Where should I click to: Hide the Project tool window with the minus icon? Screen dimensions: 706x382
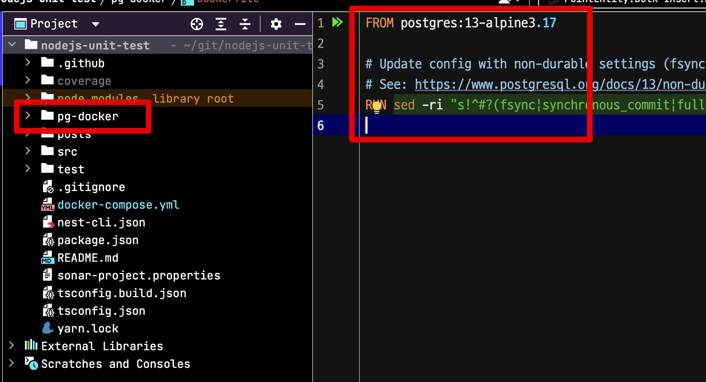coord(300,24)
